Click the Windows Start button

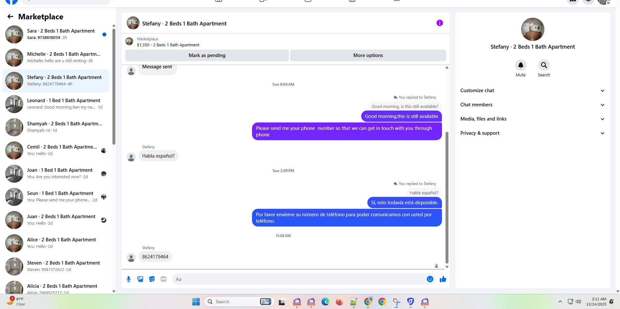point(196,302)
